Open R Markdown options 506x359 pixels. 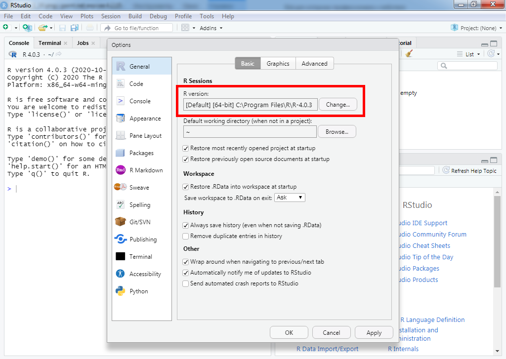(146, 170)
